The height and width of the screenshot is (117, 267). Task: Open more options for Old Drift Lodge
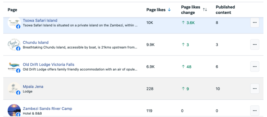tap(255, 66)
